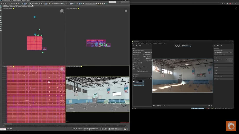Go to start frame in 3ds Max playback
Screen dimensions: 239x134
coord(101,128)
